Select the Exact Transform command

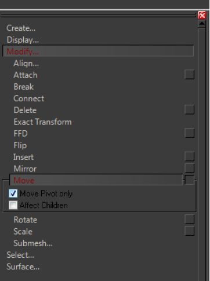coord(42,122)
